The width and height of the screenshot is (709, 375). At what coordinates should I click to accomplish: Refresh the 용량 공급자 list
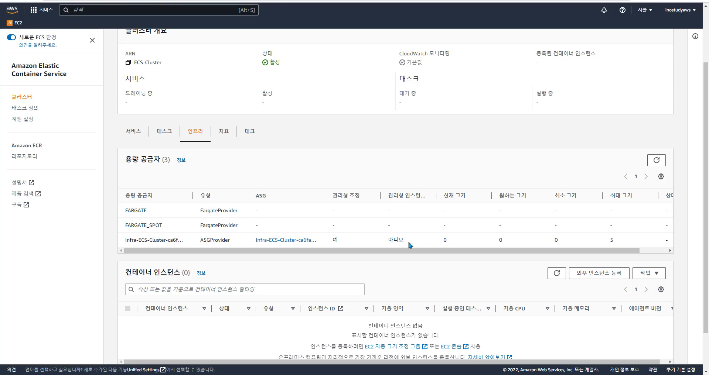tap(656, 160)
